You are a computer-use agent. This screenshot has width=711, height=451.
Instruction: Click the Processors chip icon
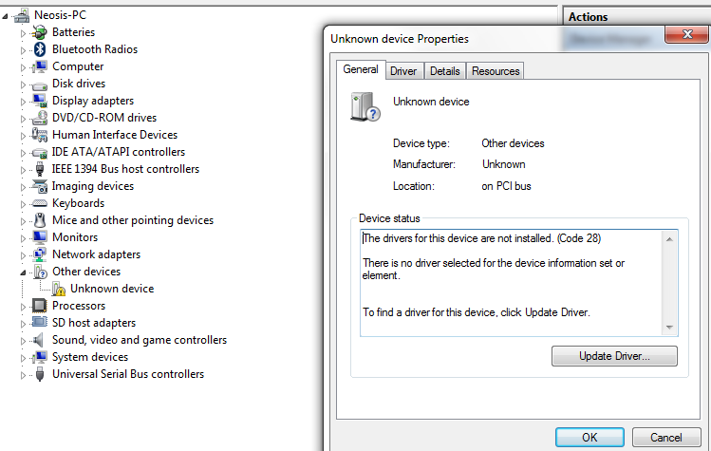(x=40, y=306)
